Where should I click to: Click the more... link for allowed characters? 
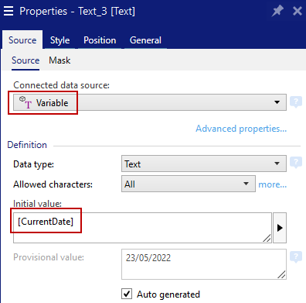tap(272, 184)
